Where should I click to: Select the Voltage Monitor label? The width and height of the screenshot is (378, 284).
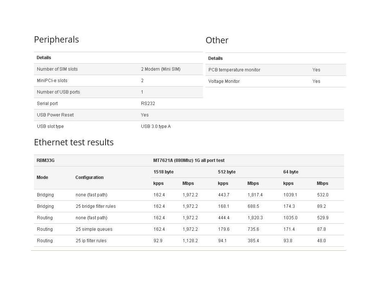(x=224, y=81)
